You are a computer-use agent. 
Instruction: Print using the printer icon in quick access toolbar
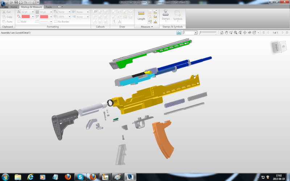21,3
